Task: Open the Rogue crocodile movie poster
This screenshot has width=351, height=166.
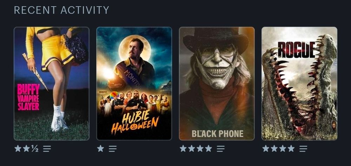Action: click(299, 84)
